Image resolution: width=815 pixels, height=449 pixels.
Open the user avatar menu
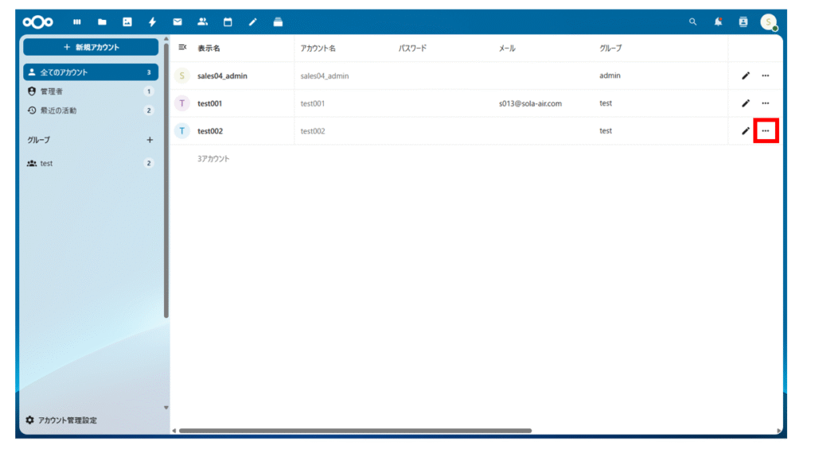tap(767, 22)
